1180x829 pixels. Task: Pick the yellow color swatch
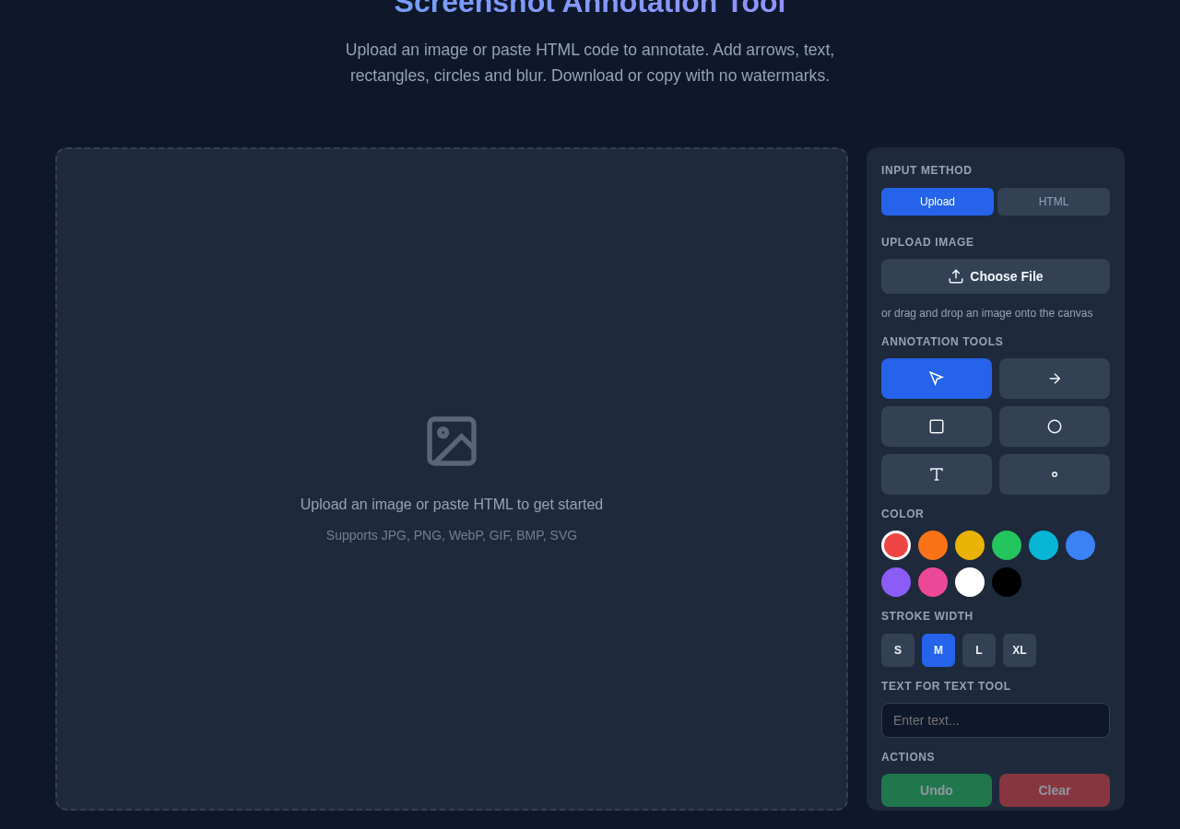pyautogui.click(x=970, y=545)
